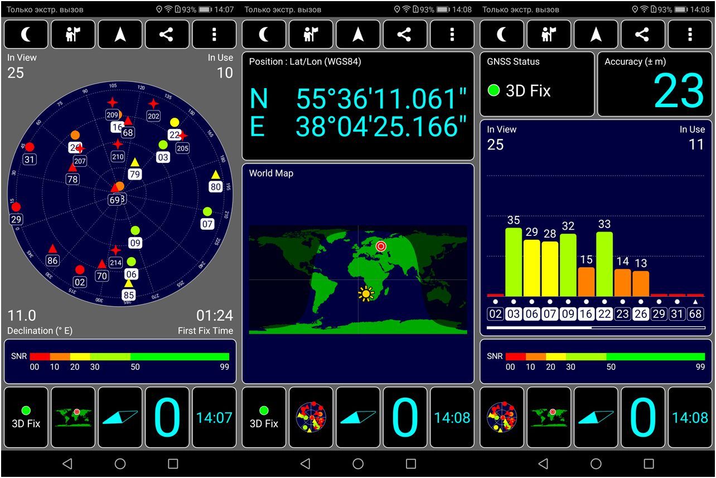Screen dimensions: 716x478
Task: Tap waypoint person-flag icon above Position panel
Action: click(x=311, y=35)
